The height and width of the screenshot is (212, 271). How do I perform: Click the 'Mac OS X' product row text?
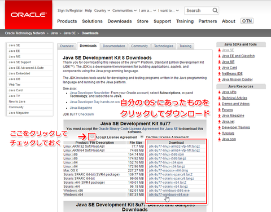point(71,170)
